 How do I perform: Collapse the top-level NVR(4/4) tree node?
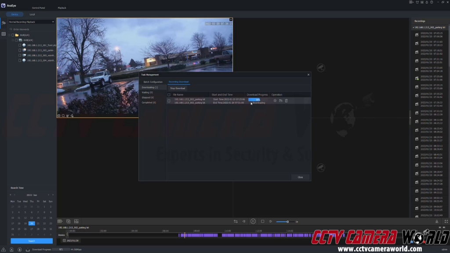(x=10, y=35)
